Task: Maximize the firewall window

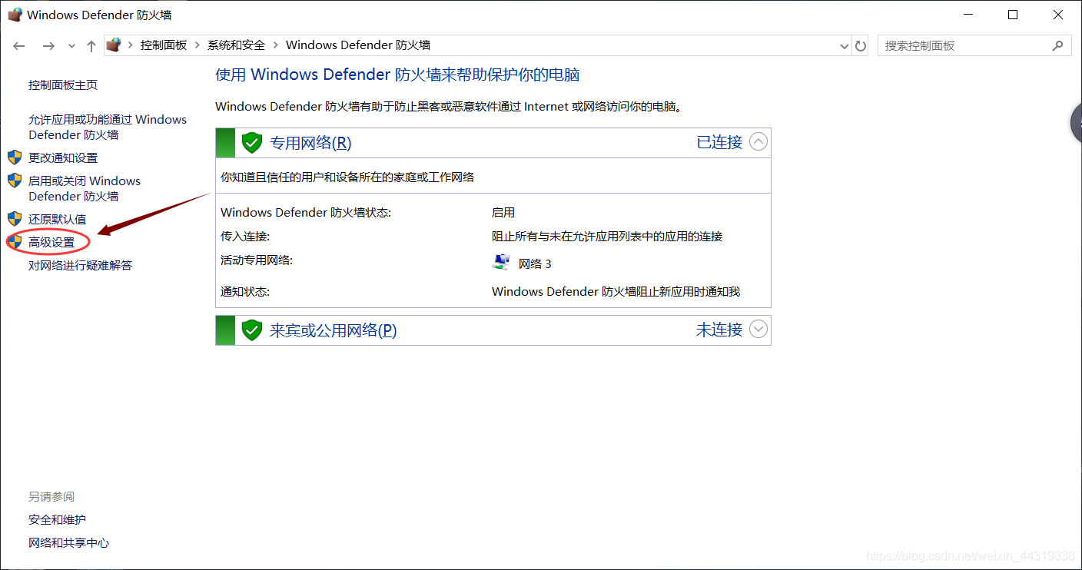Action: (x=1013, y=15)
